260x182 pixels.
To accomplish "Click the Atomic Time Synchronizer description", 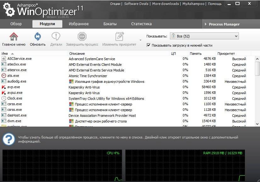I will coord(88,76).
